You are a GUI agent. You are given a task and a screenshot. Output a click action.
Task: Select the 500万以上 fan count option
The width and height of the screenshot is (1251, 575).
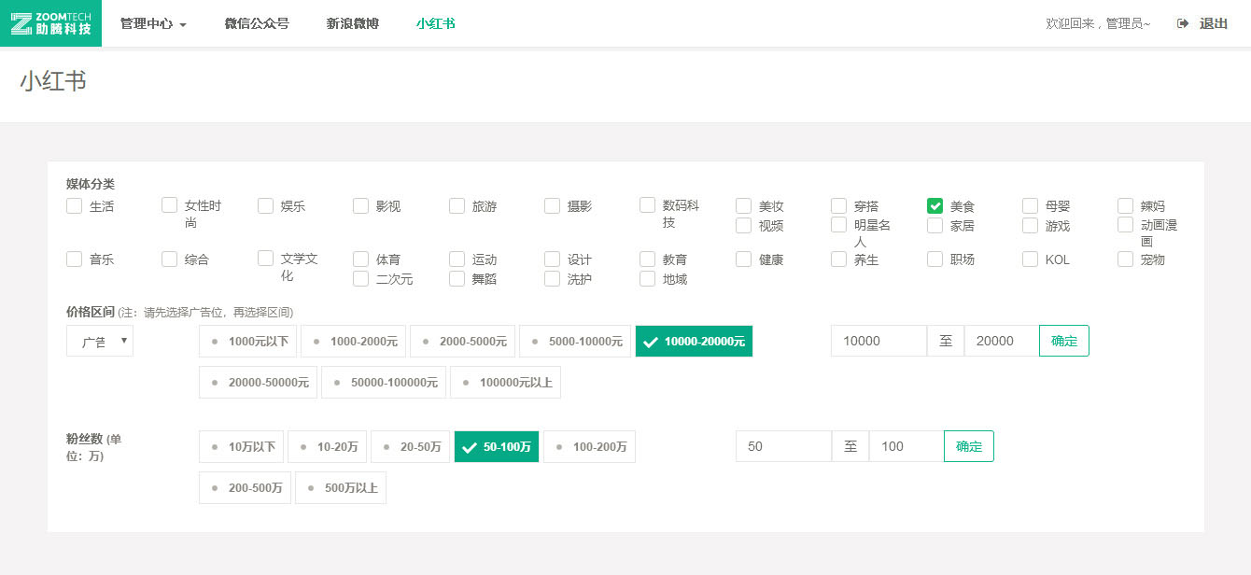[341, 487]
